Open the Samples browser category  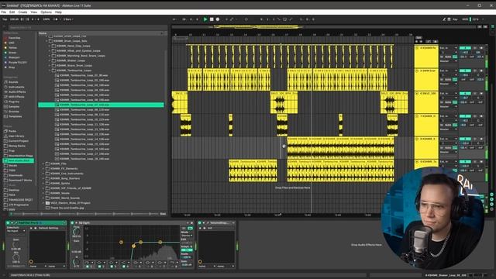[14, 107]
